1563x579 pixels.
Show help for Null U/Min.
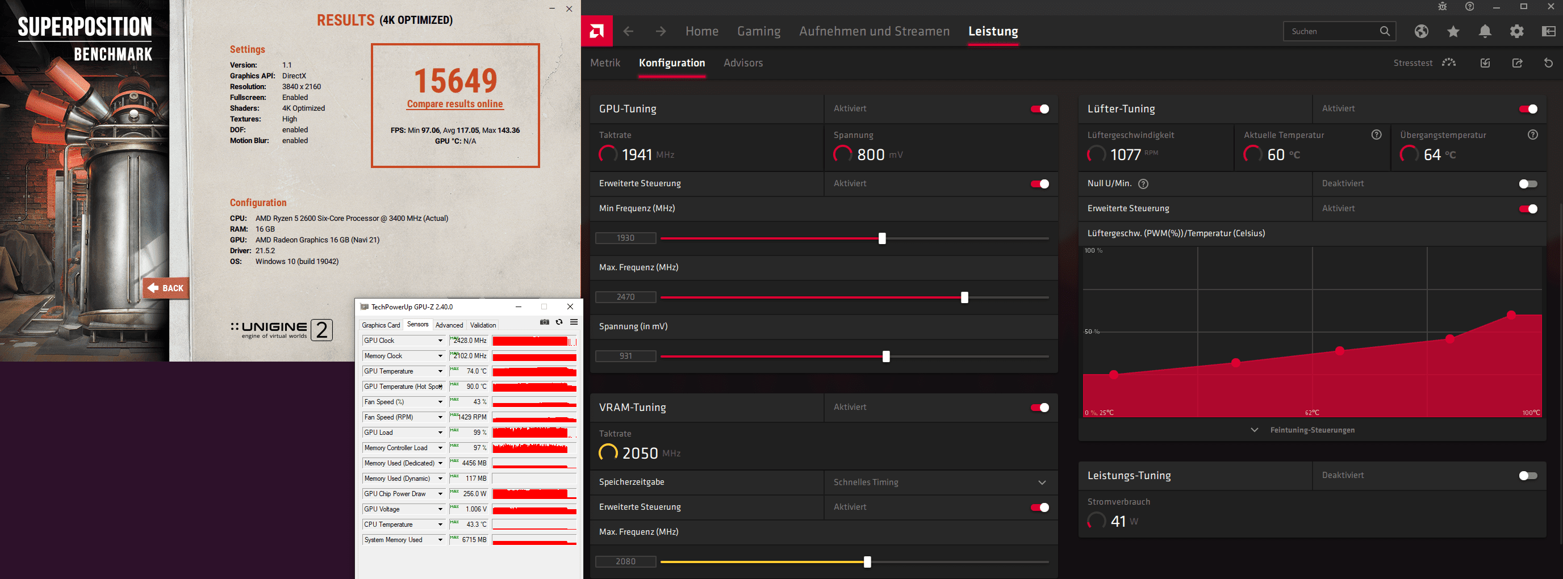pyautogui.click(x=1143, y=184)
